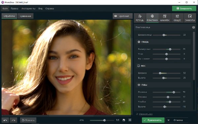Click the face width value 22

coord(184,35)
